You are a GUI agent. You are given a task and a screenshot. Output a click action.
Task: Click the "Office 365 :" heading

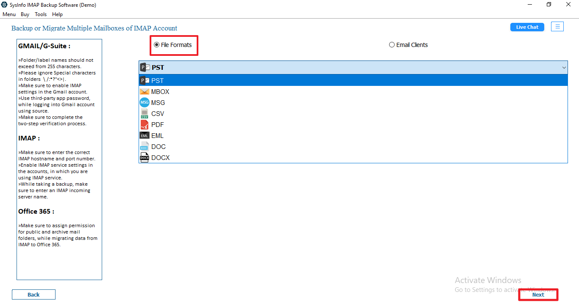click(x=36, y=212)
